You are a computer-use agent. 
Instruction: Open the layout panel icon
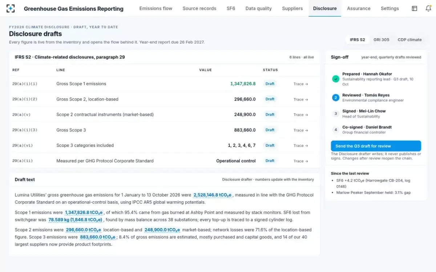415,8
